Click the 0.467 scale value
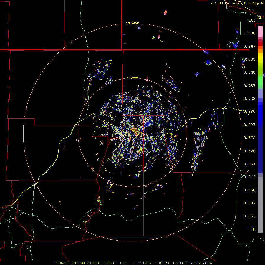The image size is (265, 265). point(249,164)
